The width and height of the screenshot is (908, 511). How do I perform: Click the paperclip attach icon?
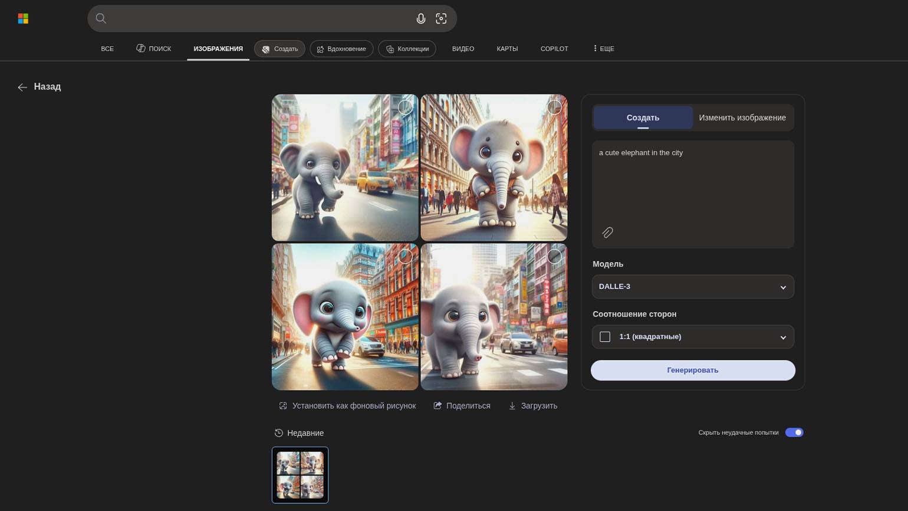[x=607, y=232]
